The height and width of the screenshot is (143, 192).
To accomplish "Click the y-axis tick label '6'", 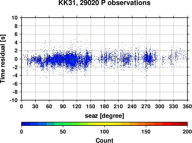I will [16, 34].
